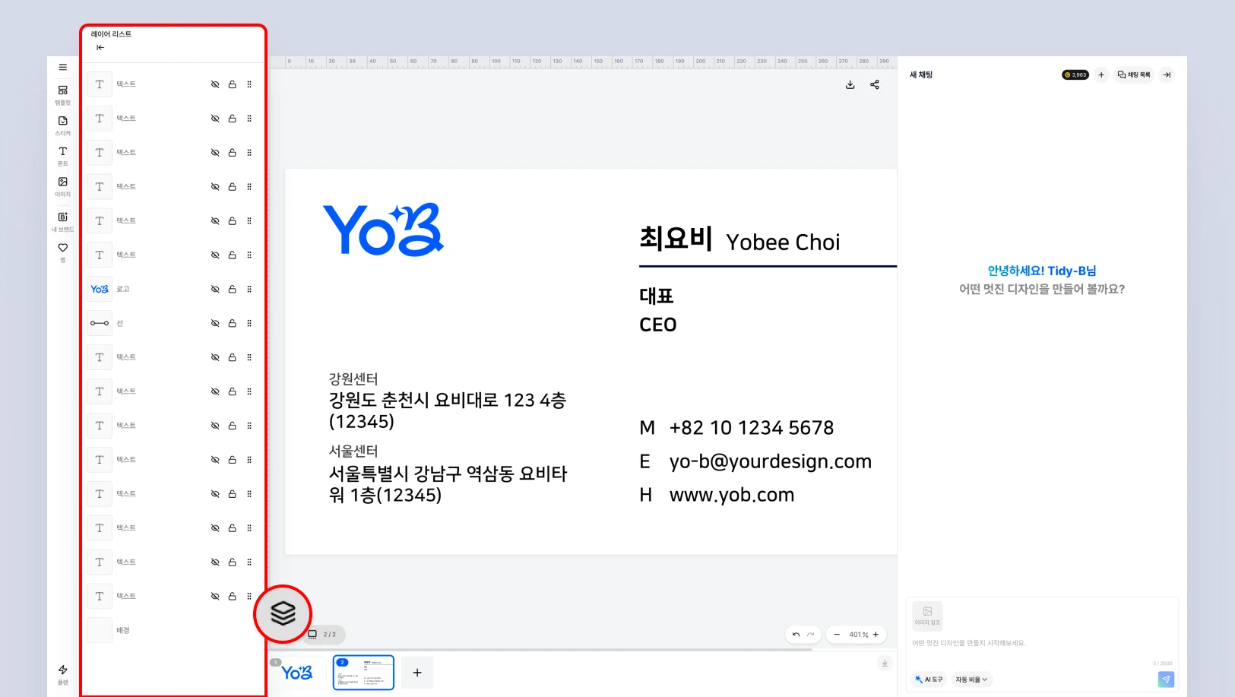Toggle the layers stack icon
Image resolution: width=1235 pixels, height=697 pixels.
(283, 613)
